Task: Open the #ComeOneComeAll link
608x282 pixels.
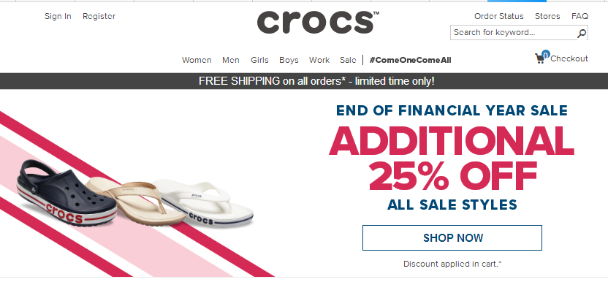Action: [x=410, y=60]
